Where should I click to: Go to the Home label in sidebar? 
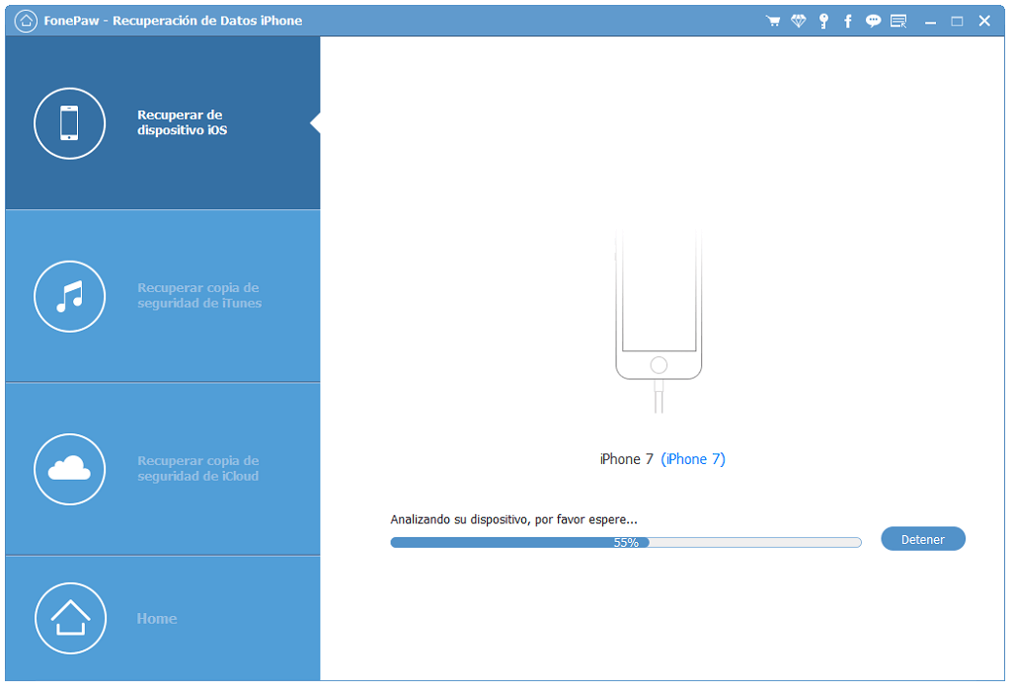tap(157, 619)
